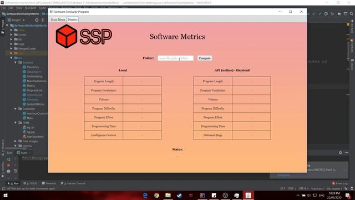The height and width of the screenshot is (200, 355).
Task: Select the Metrics tab
Action: [x=73, y=20]
